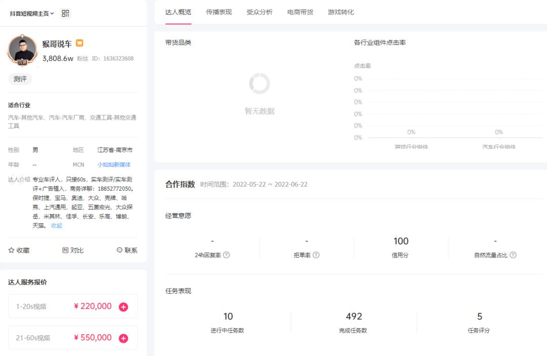
Task: Click the 合作指数 heading
Action: pos(180,184)
